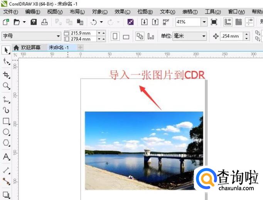Click the Open folder icon
Screen dimensions: 263x200
pos(17,22)
